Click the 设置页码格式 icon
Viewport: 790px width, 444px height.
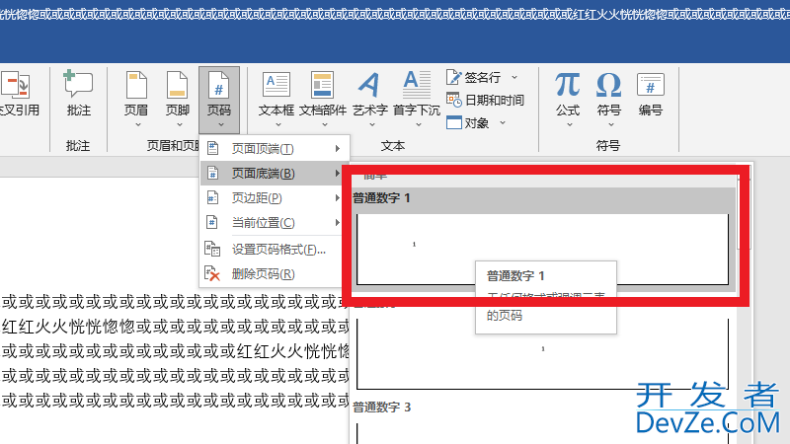[212, 250]
